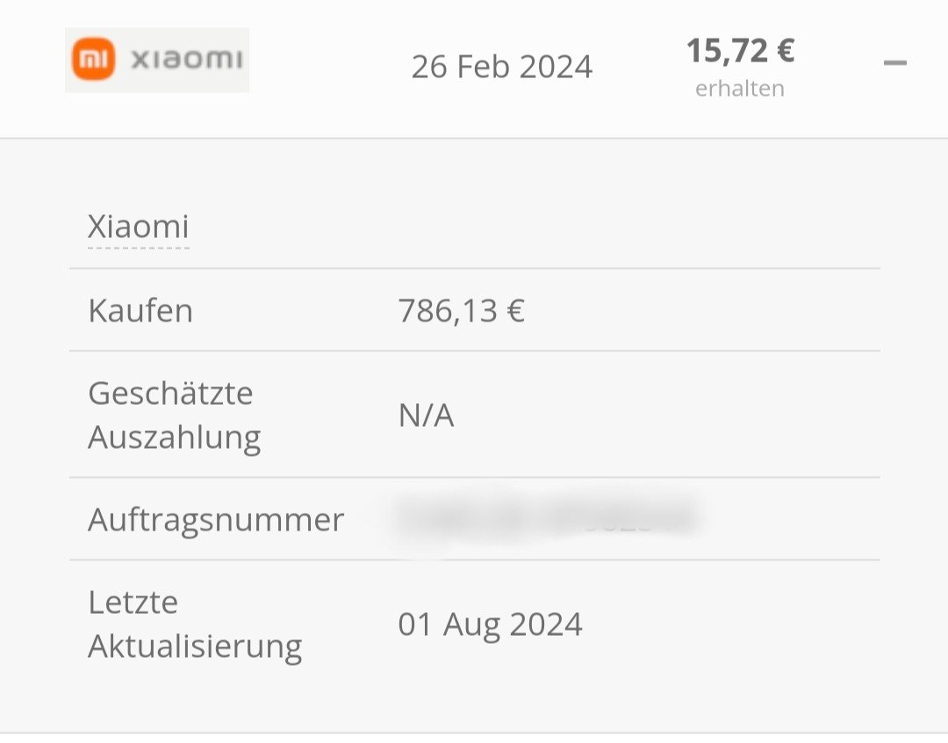Click the orange Mi logo icon

click(93, 60)
